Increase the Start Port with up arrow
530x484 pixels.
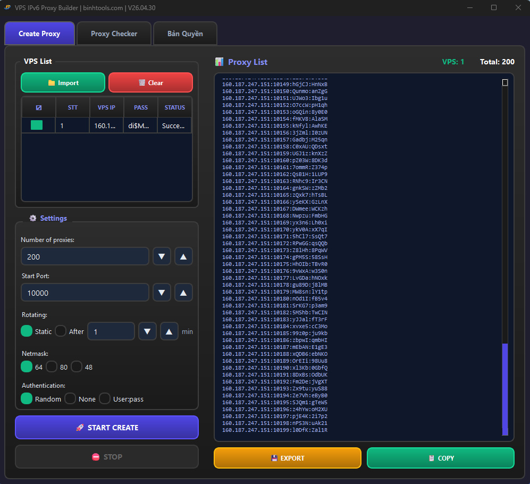183,293
